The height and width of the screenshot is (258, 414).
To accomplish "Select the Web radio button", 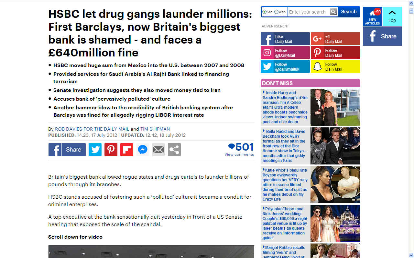I will click(276, 12).
